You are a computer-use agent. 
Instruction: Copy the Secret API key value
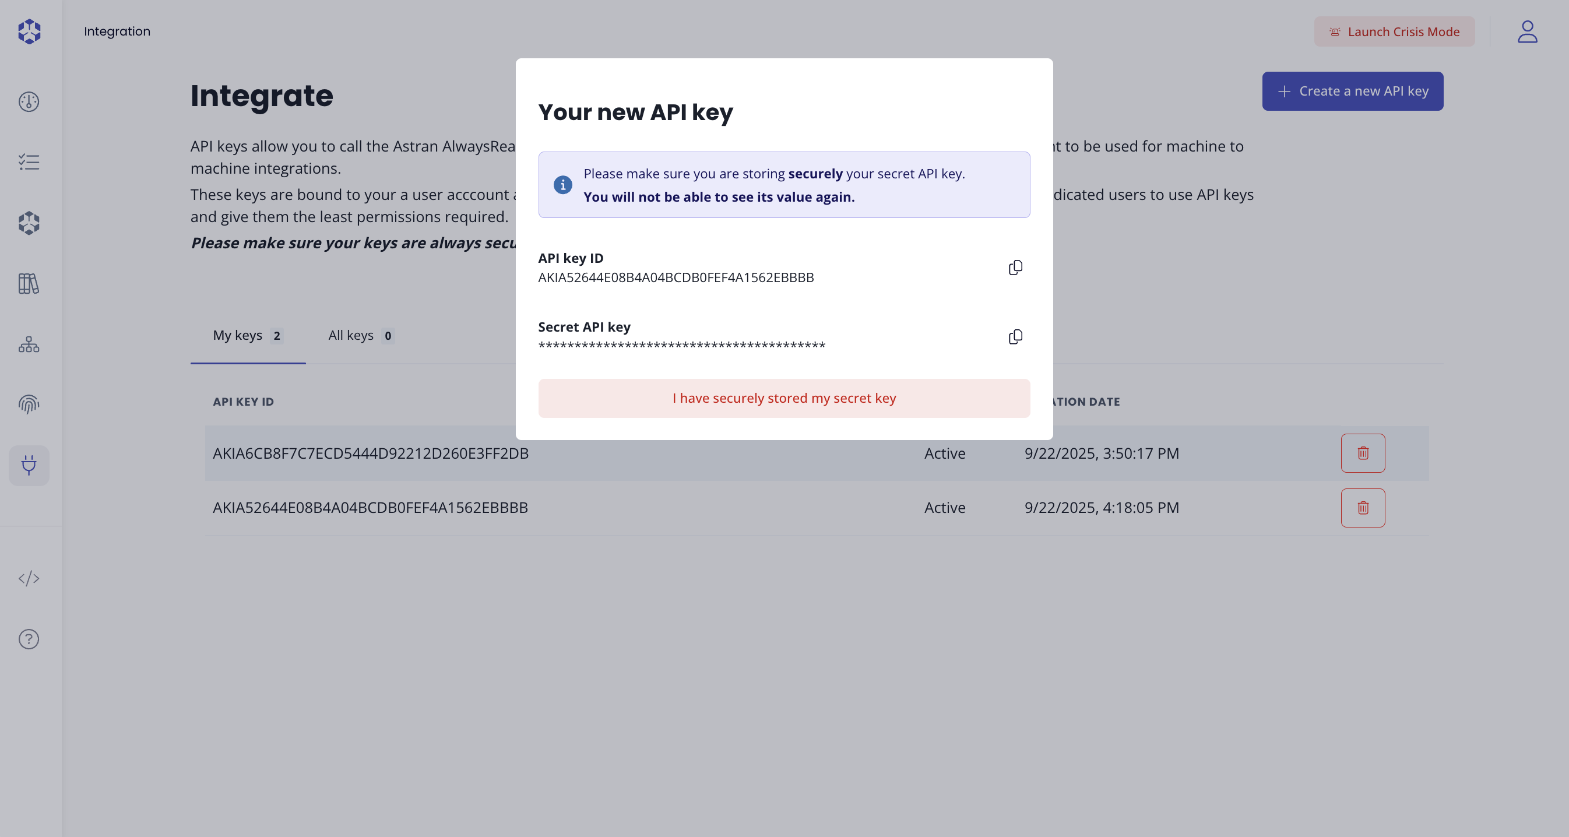(1015, 337)
